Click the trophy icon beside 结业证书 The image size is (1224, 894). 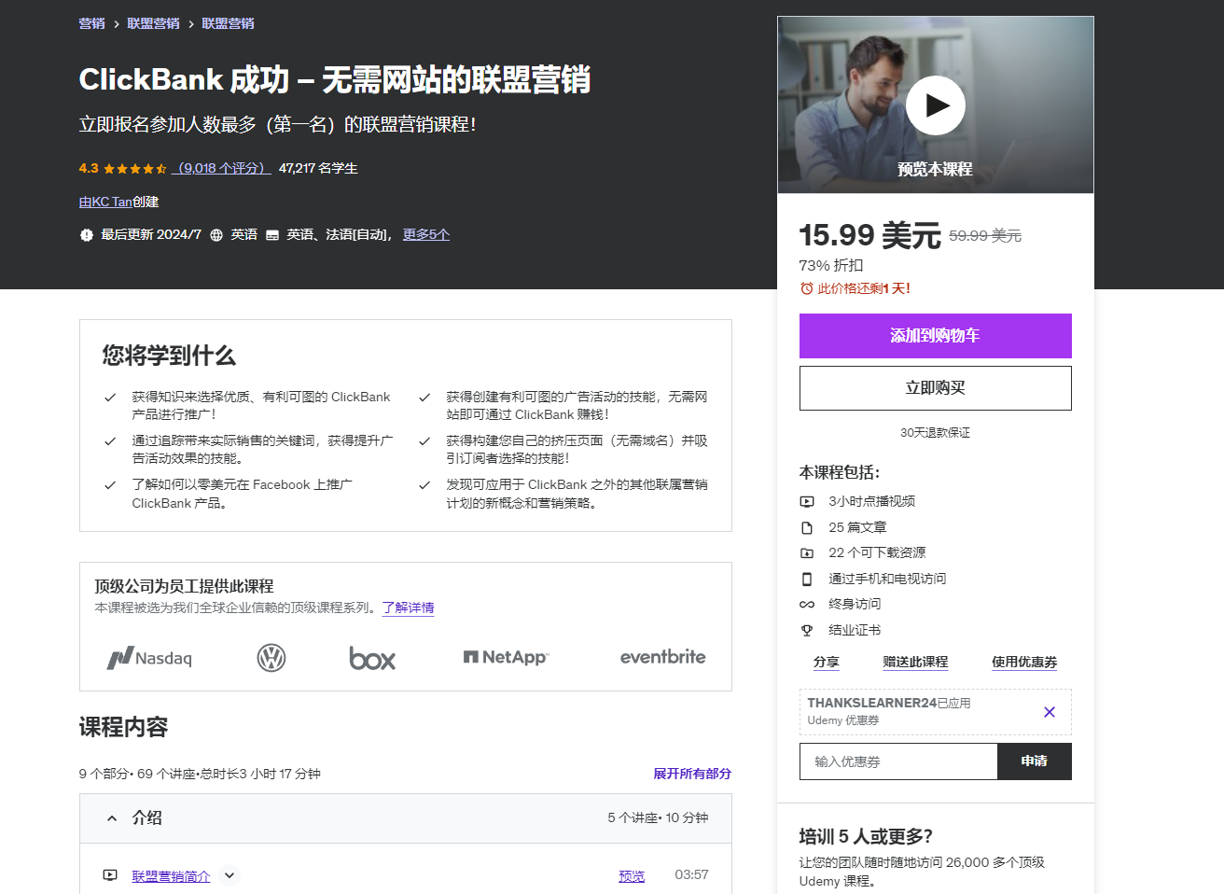tap(807, 631)
